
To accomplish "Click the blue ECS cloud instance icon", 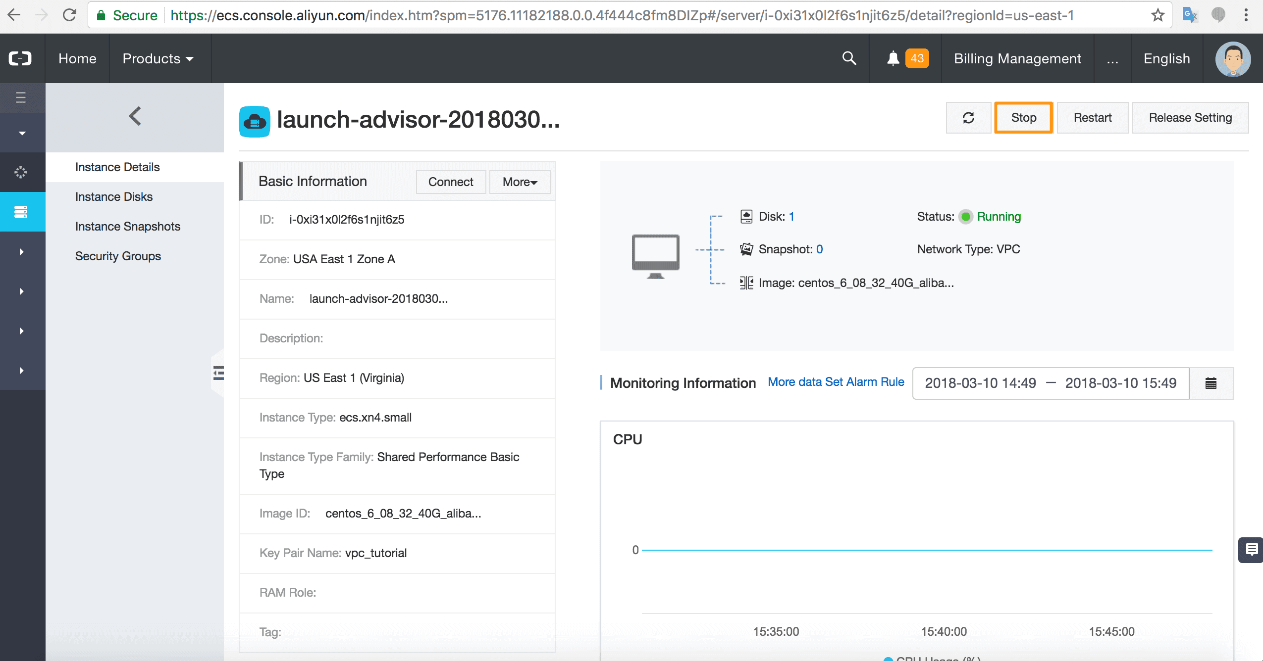I will click(255, 121).
